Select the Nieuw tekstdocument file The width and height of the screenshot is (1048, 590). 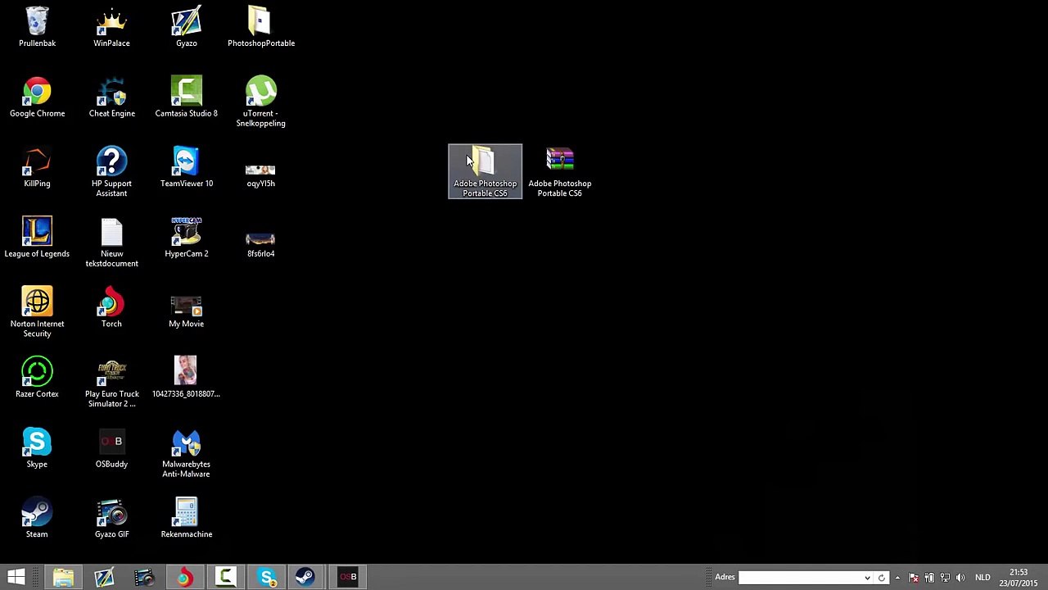click(x=111, y=243)
